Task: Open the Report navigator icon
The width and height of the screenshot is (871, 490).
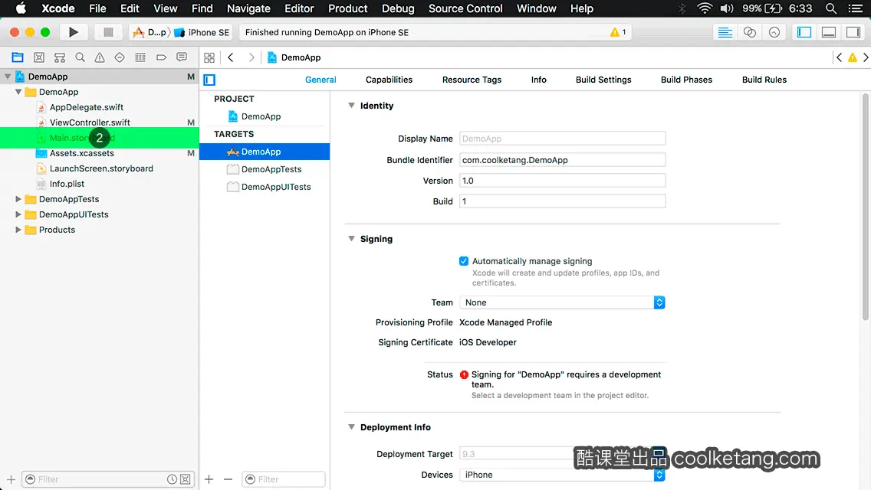Action: [x=182, y=57]
